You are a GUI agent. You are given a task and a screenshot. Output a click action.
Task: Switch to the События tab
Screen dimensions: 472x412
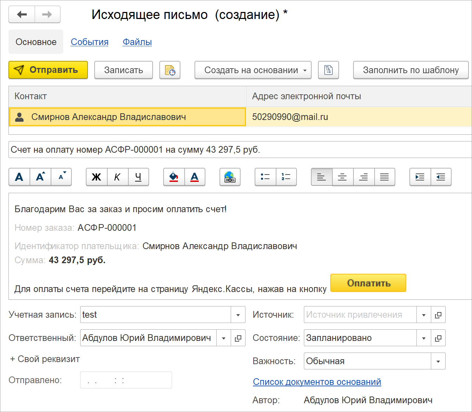coord(90,42)
